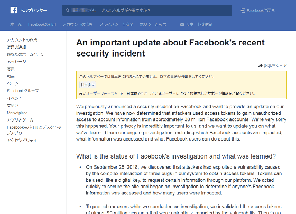Open the ポリシーと報告 navigation tab
The width and height of the screenshot is (296, 214).
click(x=153, y=24)
